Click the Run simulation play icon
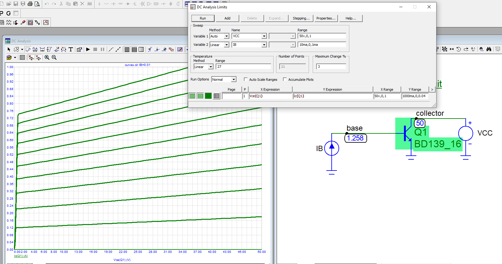 pos(88,50)
